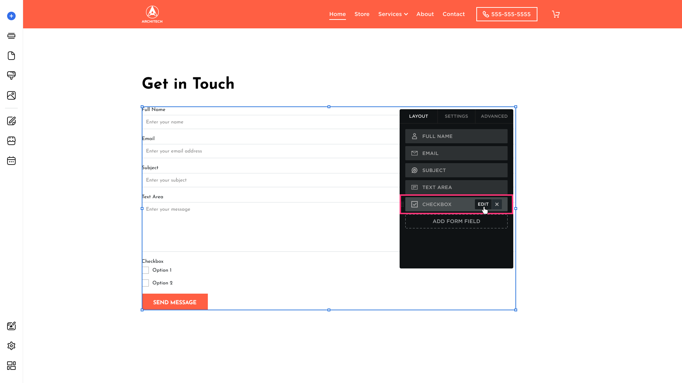Open the settings gear icon in sidebar
This screenshot has height=383, width=682.
point(11,346)
